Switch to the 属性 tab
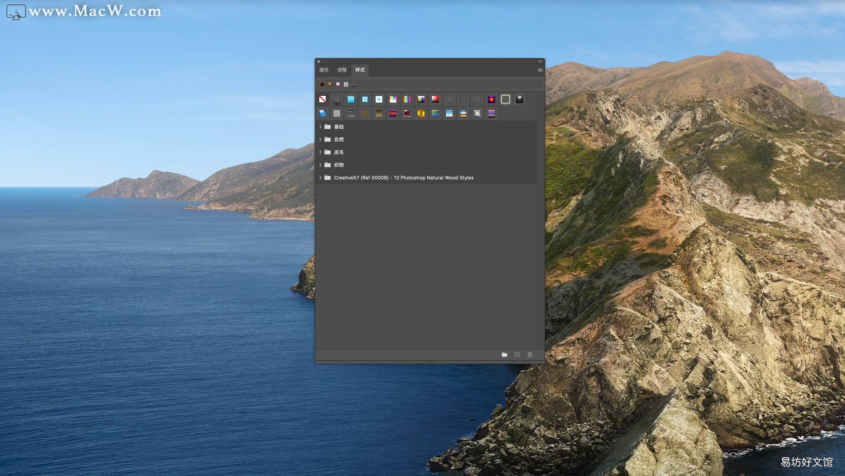Screen dimensions: 845x476 coord(324,70)
